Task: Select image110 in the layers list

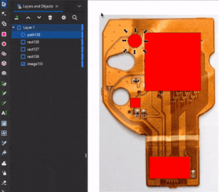Action: point(34,64)
